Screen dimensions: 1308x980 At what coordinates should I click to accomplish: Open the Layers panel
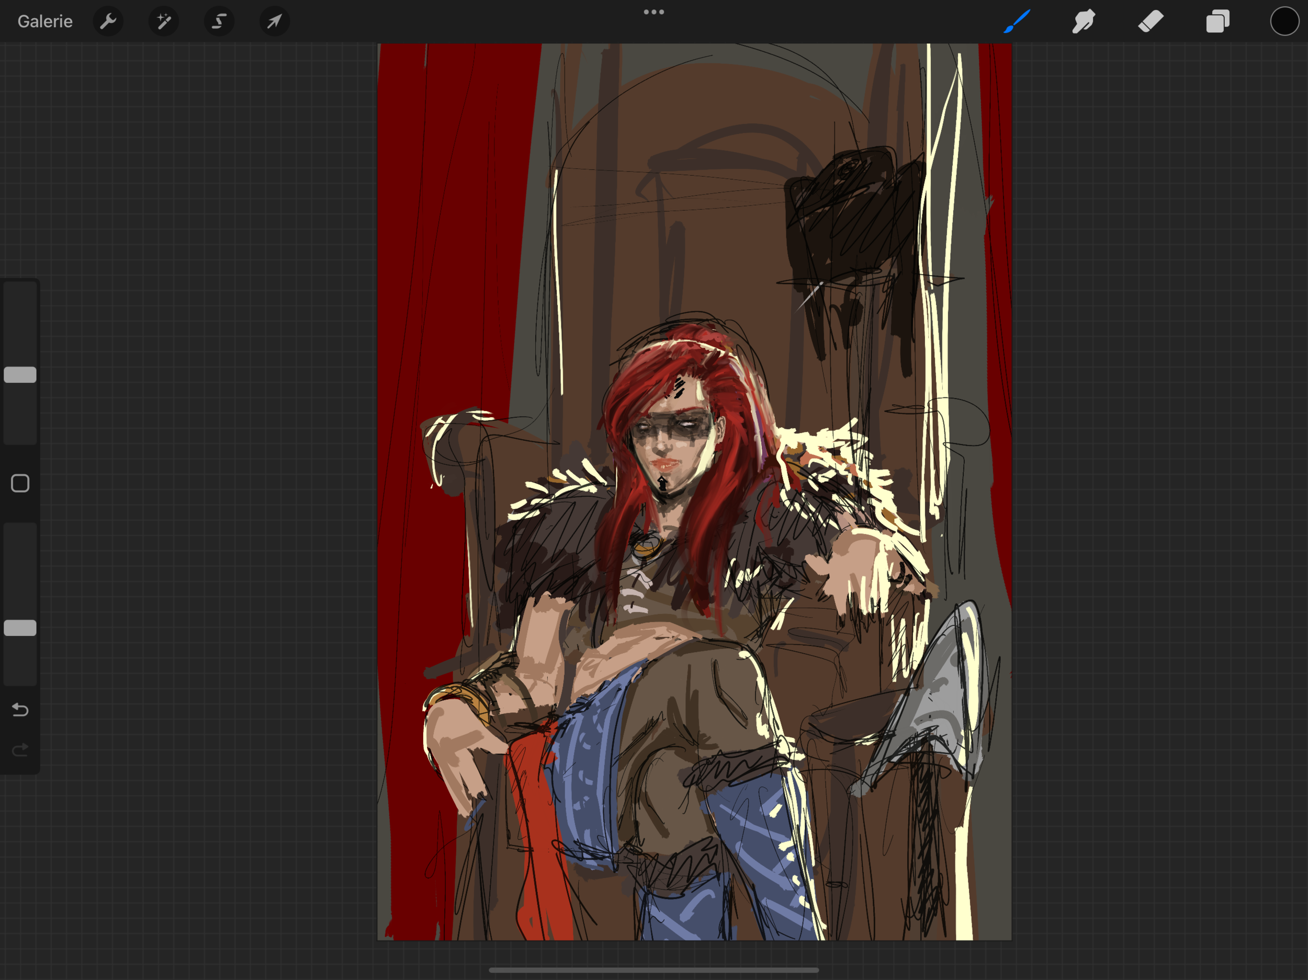pos(1217,22)
